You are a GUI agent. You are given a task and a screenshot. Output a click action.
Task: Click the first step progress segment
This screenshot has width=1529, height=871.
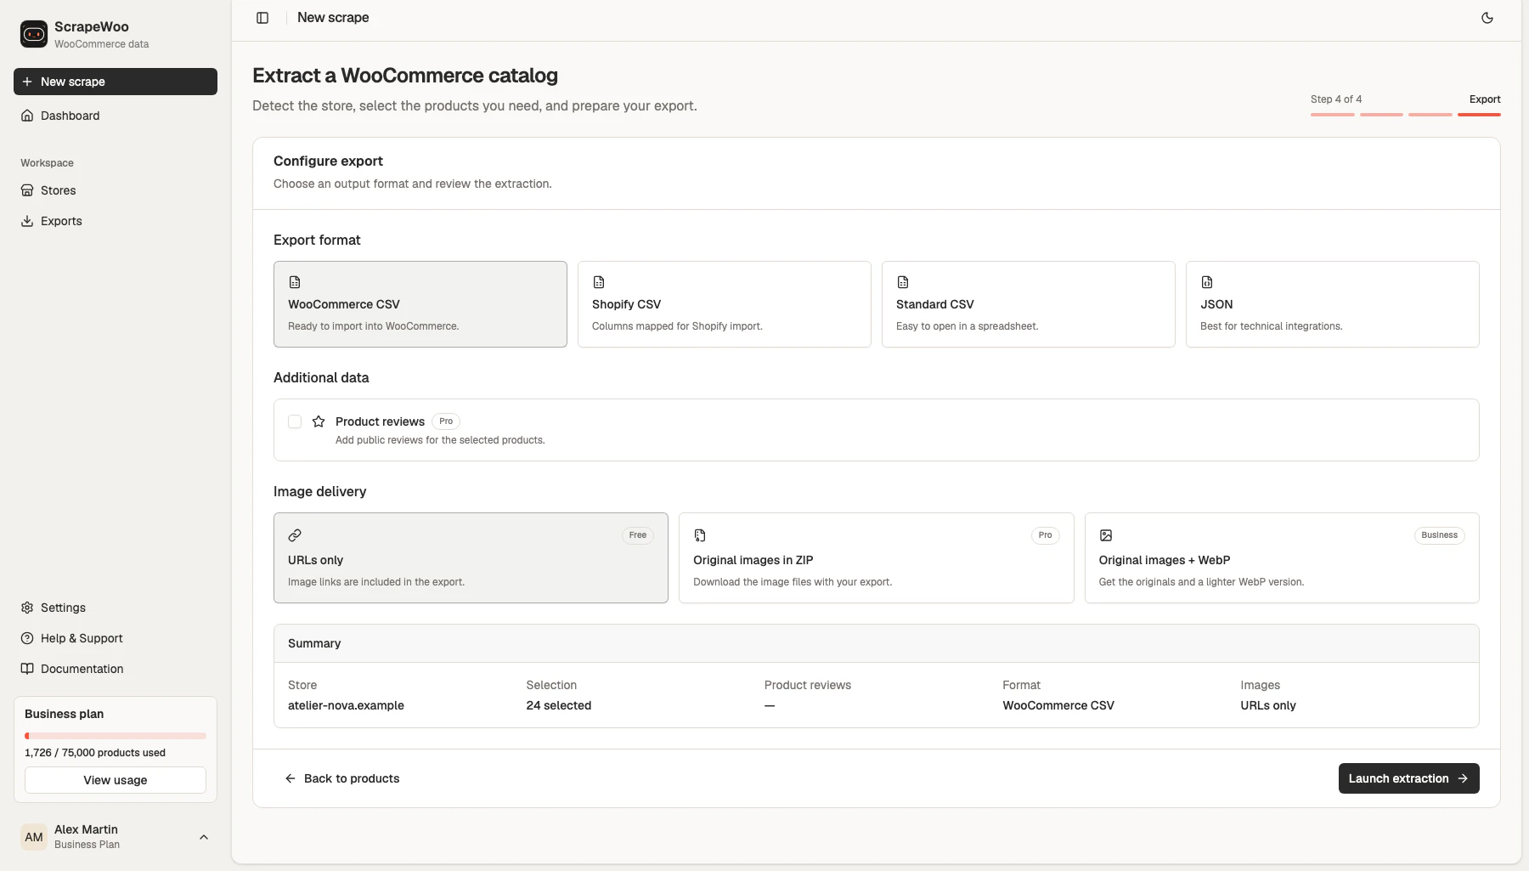click(1333, 114)
